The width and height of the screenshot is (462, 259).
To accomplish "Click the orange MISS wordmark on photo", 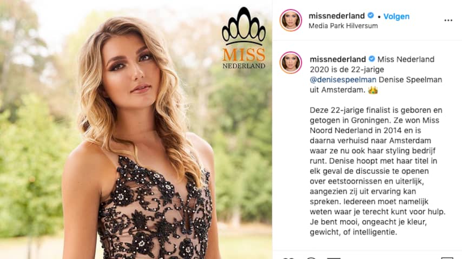I will point(243,55).
